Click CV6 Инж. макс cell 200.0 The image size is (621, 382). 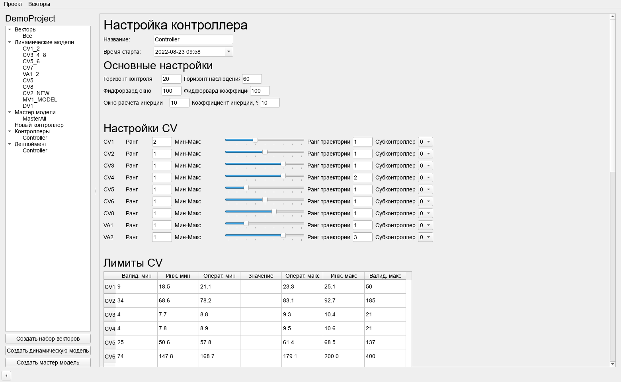pos(344,356)
